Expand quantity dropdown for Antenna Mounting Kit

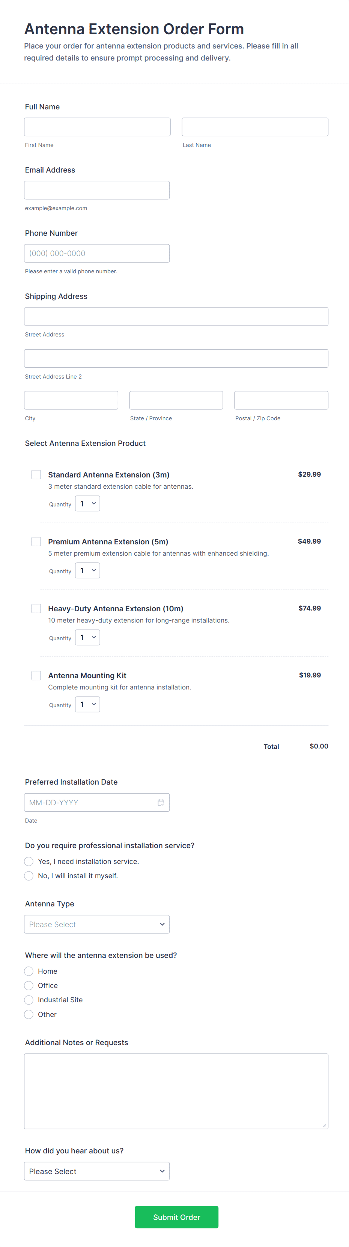pos(87,705)
